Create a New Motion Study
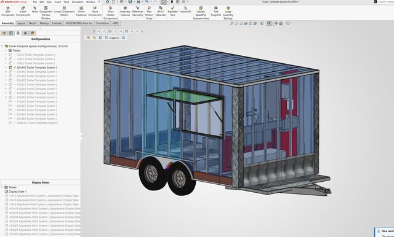The image size is (394, 237). click(x=149, y=13)
